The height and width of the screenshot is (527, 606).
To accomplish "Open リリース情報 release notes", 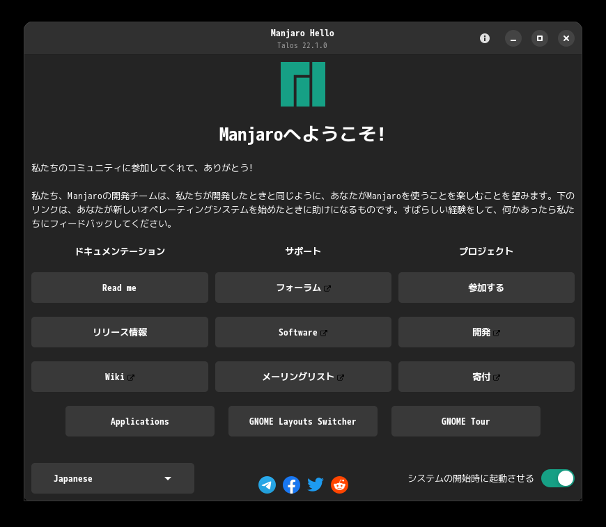I will [120, 332].
